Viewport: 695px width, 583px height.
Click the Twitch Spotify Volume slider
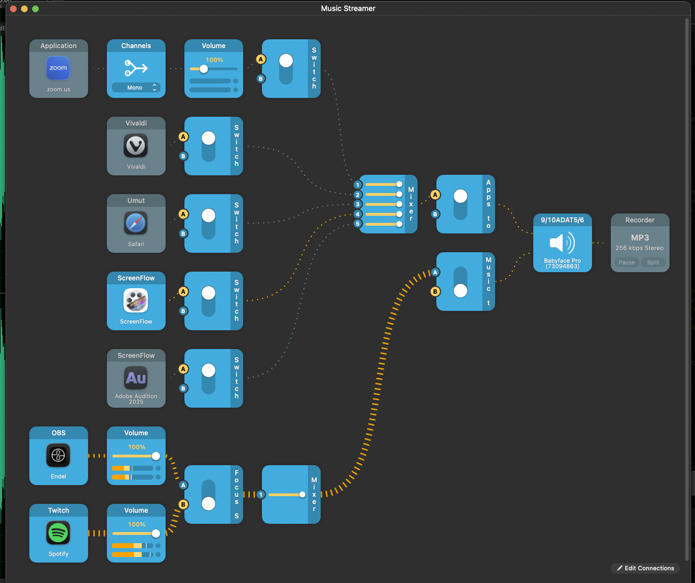pyautogui.click(x=136, y=534)
